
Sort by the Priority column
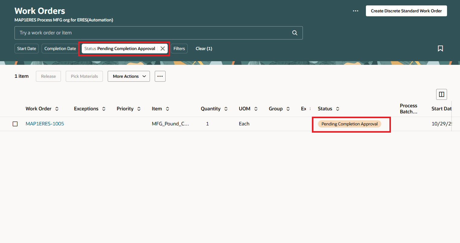click(x=139, y=109)
